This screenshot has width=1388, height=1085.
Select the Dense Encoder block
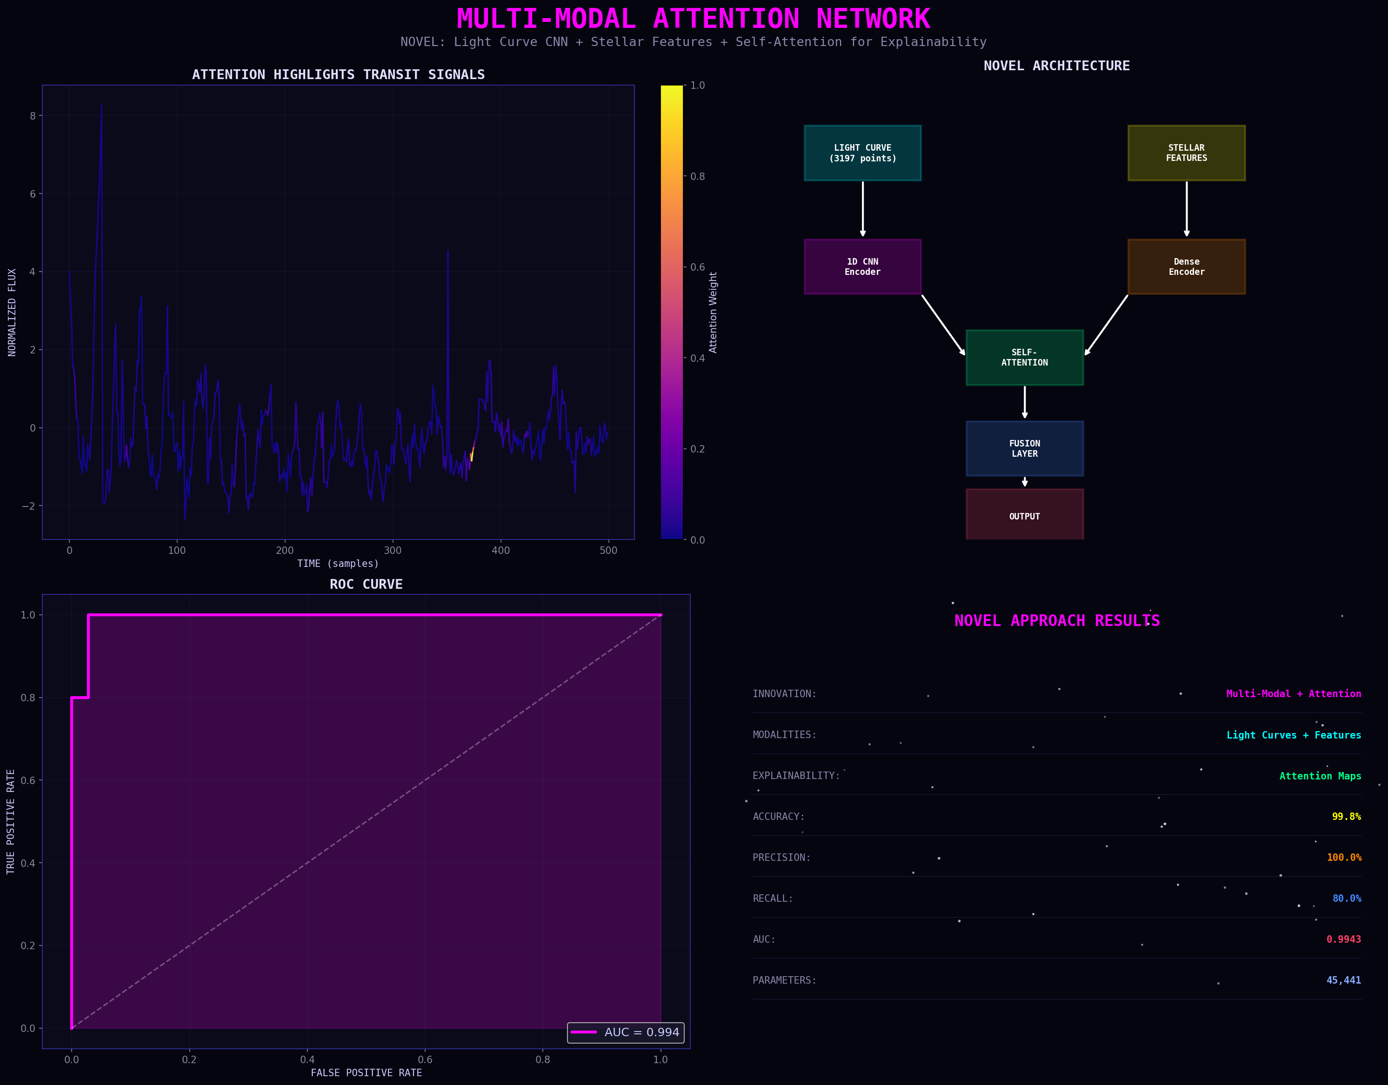(1186, 267)
